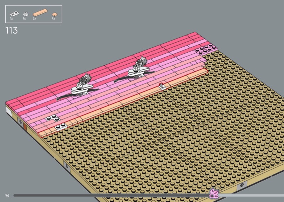Click the page number 96
284x202 pixels.
pos(7,195)
